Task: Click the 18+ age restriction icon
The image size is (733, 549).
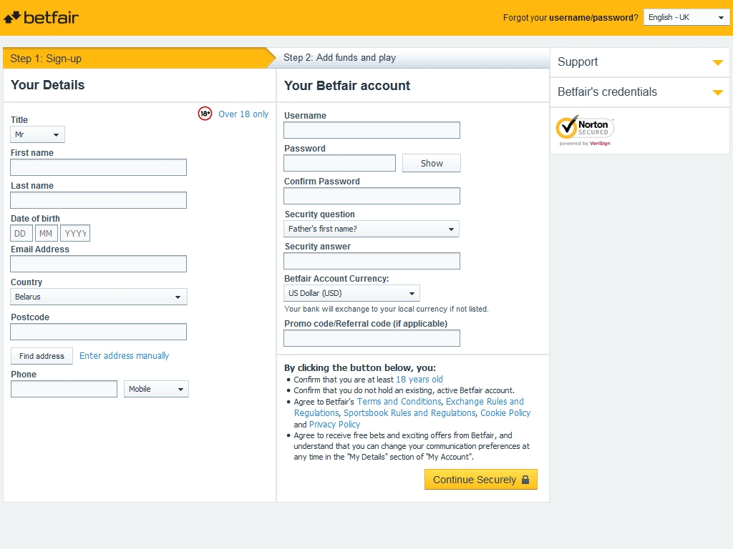Action: pyautogui.click(x=205, y=114)
